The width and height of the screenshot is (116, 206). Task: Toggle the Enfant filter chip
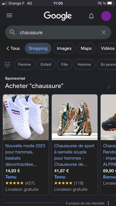click(x=46, y=65)
